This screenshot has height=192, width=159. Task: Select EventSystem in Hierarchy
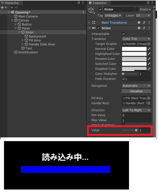tap(28, 52)
